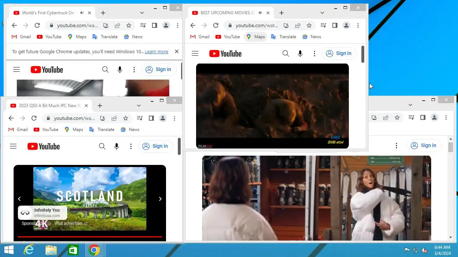Reload the Cybertruck window page

coord(37,25)
